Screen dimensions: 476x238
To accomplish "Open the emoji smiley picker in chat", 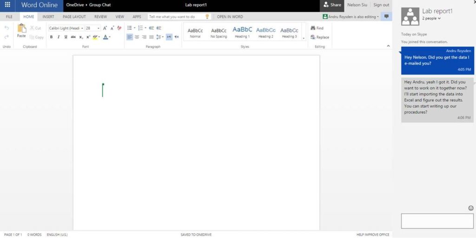I will coord(470,208).
